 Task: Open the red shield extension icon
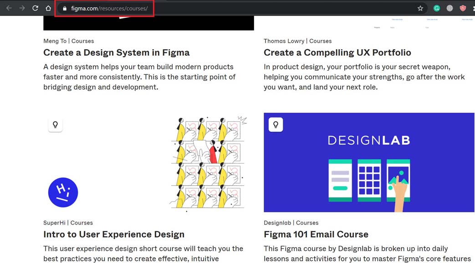click(x=463, y=9)
